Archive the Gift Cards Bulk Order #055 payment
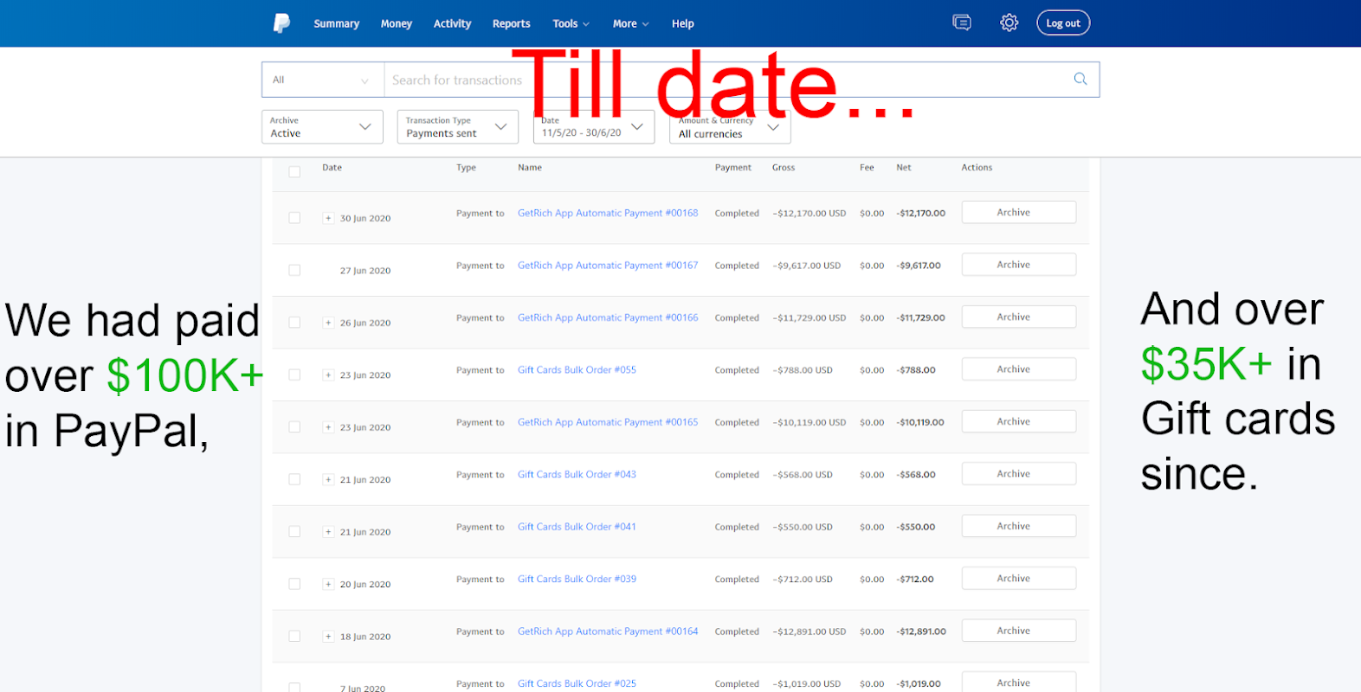 point(1018,369)
